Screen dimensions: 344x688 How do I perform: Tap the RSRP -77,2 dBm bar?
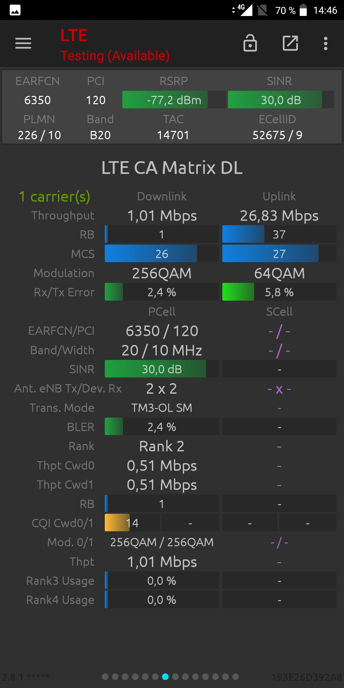point(174,100)
